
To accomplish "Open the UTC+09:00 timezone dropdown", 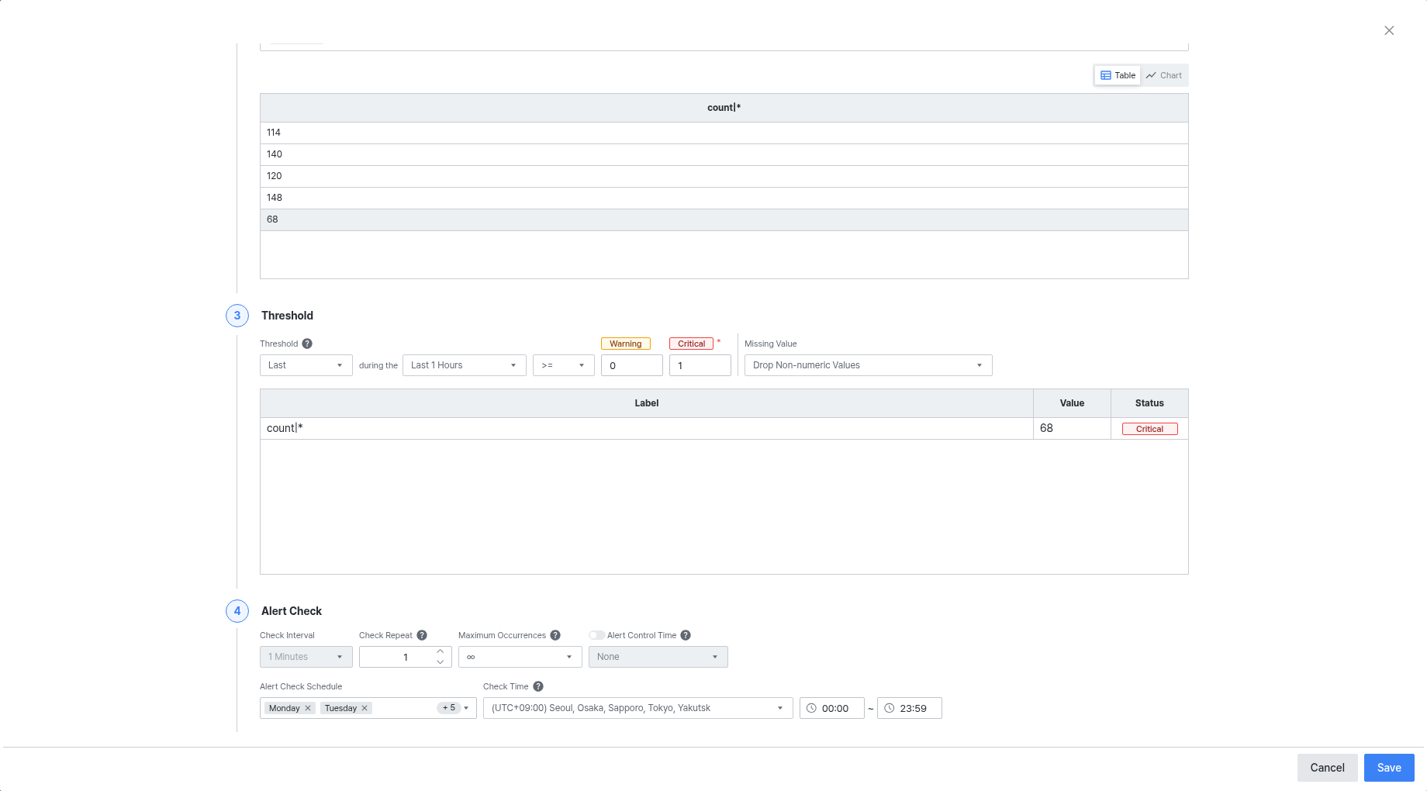I will click(638, 708).
